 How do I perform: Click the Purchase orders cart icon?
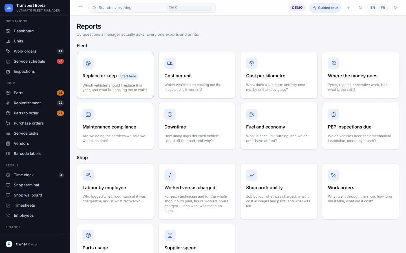point(8,123)
